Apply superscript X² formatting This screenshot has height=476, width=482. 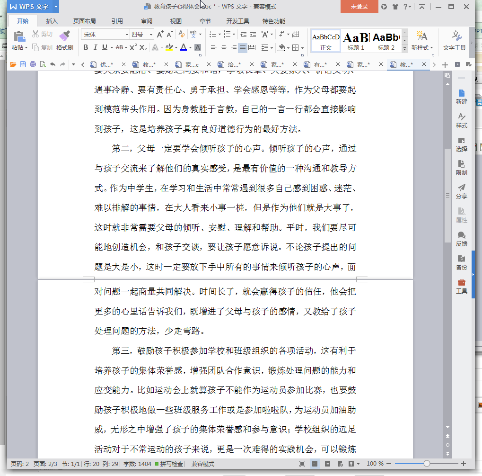coord(133,47)
